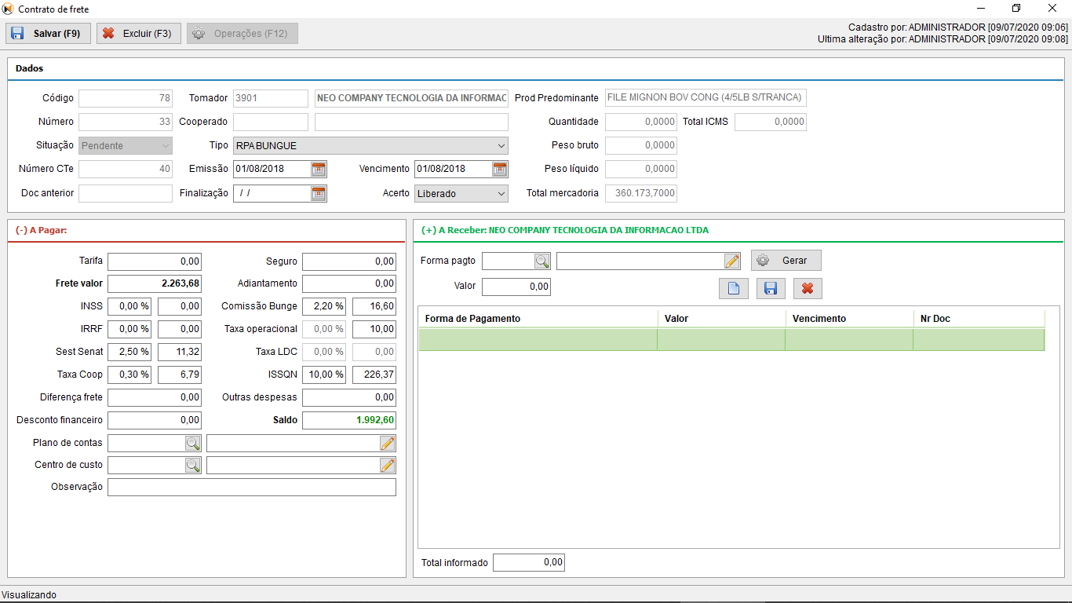Click the Centro de custo search icon
The height and width of the screenshot is (603, 1072).
(193, 466)
